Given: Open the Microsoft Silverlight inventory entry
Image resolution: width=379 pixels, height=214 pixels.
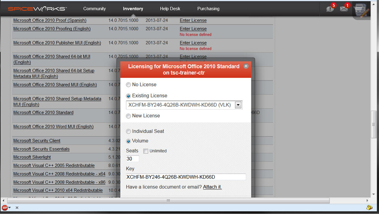Looking at the screenshot, I should tap(32, 157).
